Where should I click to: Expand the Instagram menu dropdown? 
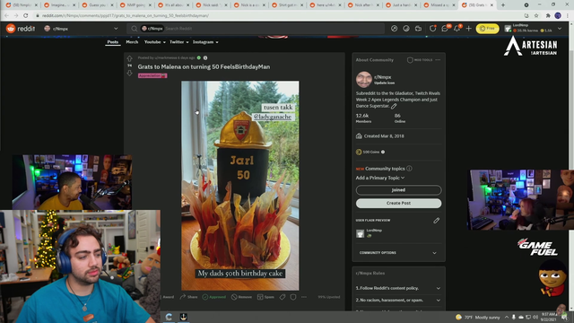click(x=205, y=42)
